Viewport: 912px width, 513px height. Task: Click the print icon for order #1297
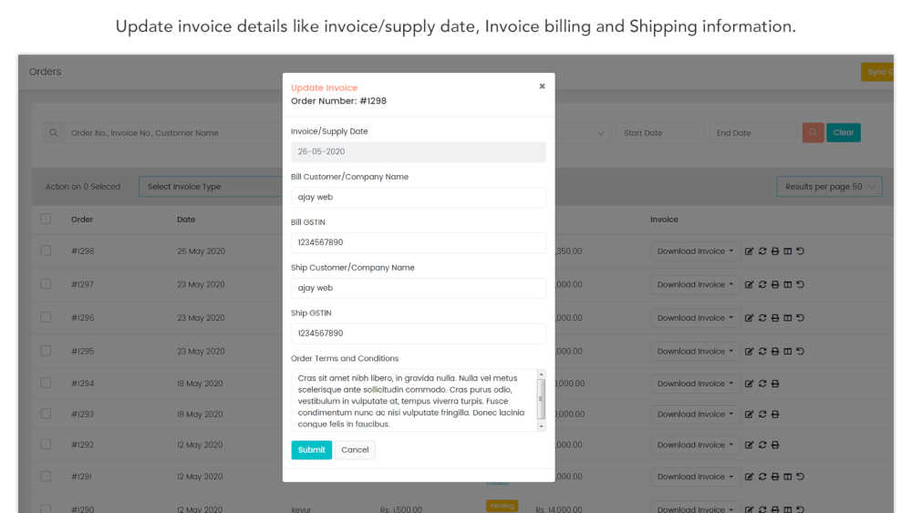click(774, 284)
